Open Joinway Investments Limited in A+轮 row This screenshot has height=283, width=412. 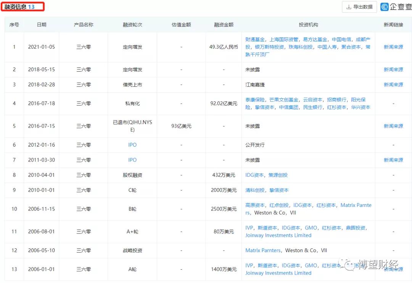(278, 235)
